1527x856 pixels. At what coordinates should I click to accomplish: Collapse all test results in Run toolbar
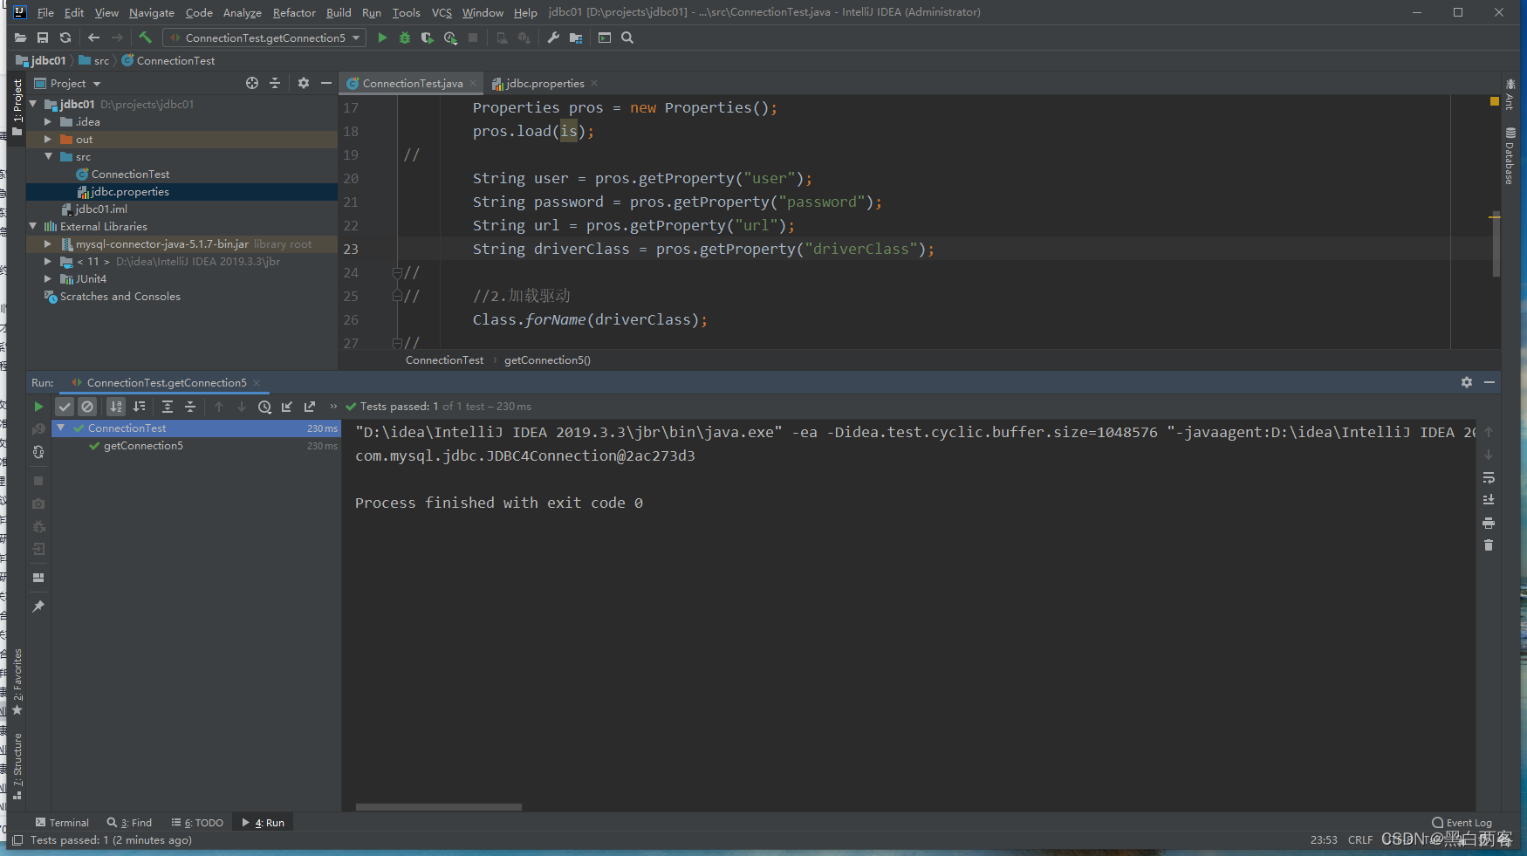(x=190, y=407)
